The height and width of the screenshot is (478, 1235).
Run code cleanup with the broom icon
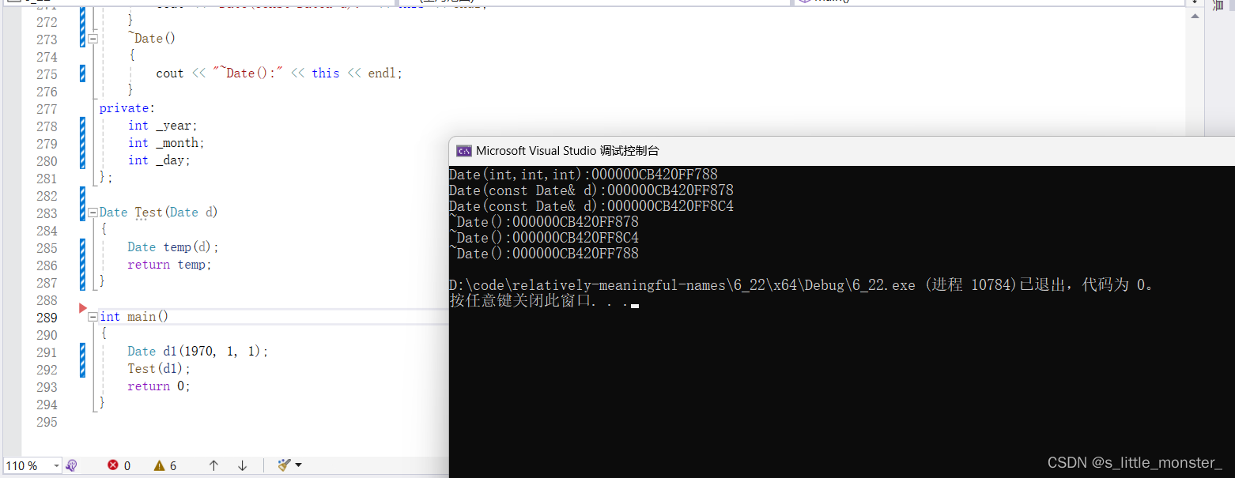click(285, 465)
